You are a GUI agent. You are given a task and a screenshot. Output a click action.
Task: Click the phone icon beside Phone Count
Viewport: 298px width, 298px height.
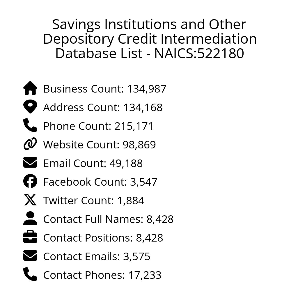(30, 125)
